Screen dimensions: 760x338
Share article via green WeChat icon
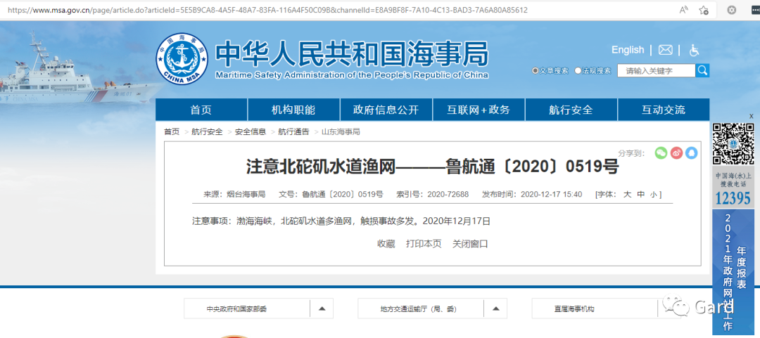tap(661, 152)
